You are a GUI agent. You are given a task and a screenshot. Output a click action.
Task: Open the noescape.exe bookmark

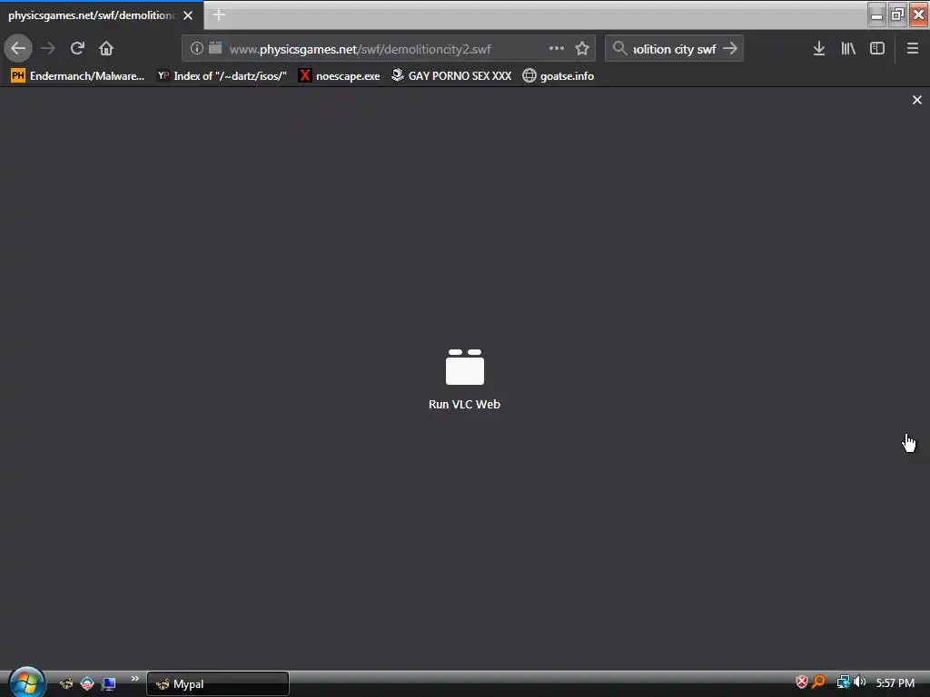click(x=340, y=76)
